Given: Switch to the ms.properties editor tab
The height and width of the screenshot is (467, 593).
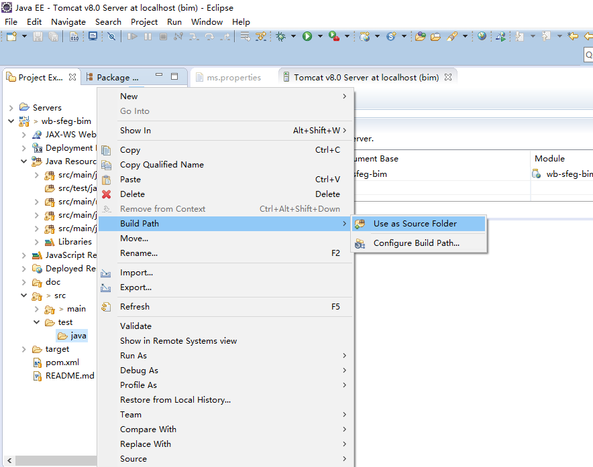Looking at the screenshot, I should (229, 78).
